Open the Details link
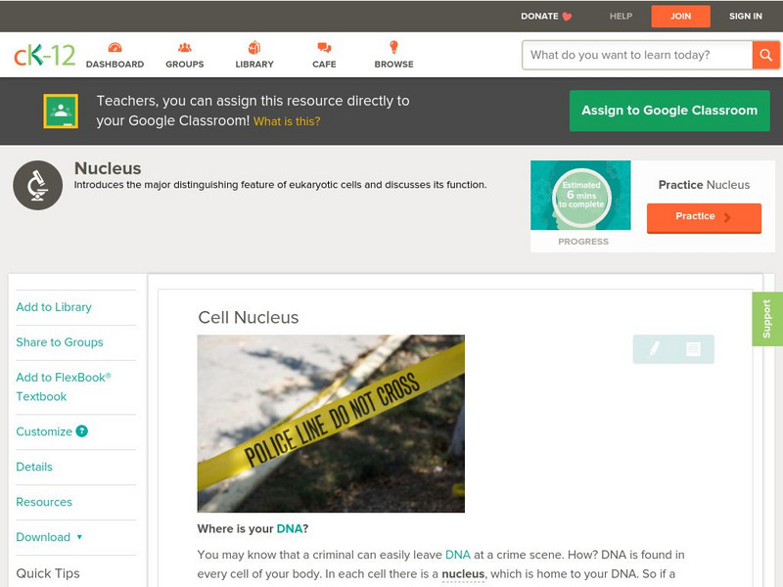783x587 pixels. click(x=34, y=467)
